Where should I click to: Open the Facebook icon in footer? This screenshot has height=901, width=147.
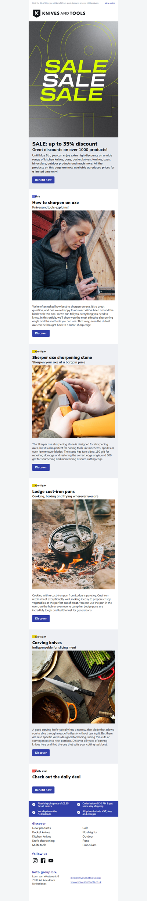(x=43, y=860)
